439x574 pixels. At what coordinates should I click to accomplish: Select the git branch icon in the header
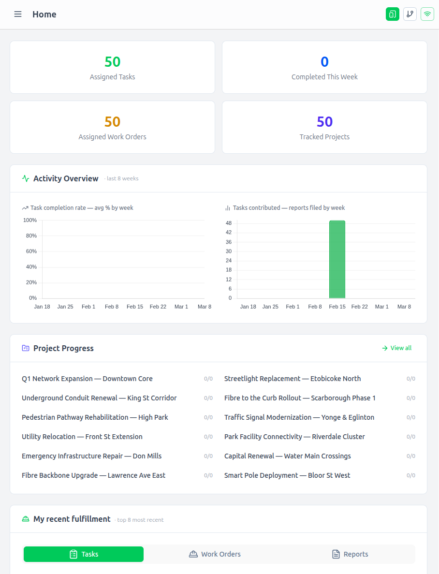coord(410,14)
